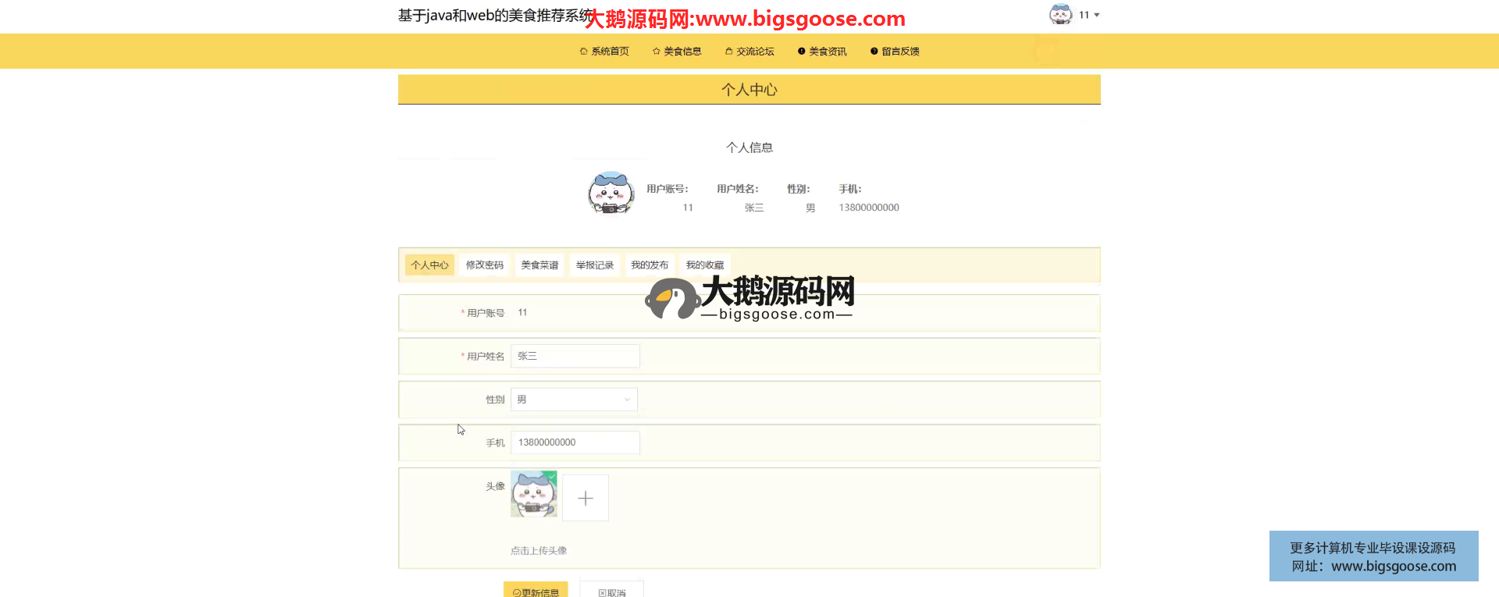Expand the user menu arrow next to 11

click(1097, 15)
